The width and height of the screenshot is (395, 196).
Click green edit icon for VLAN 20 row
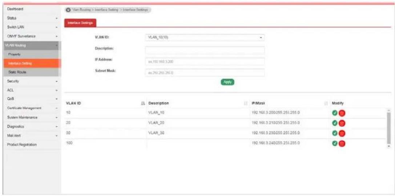point(335,123)
